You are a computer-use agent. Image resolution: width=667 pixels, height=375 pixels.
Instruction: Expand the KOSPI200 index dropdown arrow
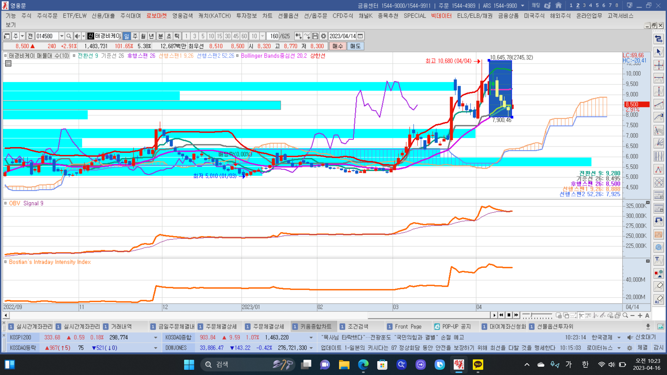tap(155, 337)
